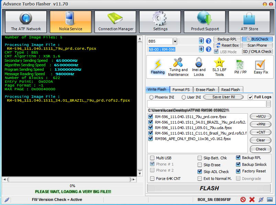The height and width of the screenshot is (205, 276).
Task: Open Product Support downloads
Action: click(205, 22)
